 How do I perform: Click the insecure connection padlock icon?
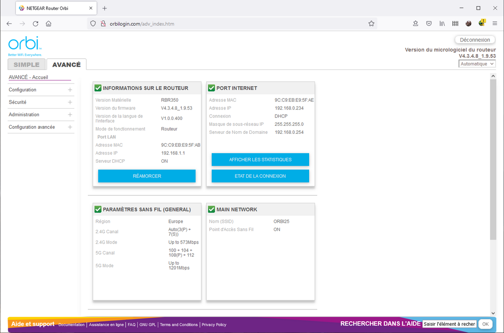coord(103,24)
